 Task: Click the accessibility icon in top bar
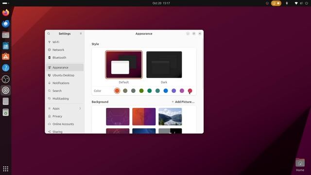pyautogui.click(x=287, y=3)
